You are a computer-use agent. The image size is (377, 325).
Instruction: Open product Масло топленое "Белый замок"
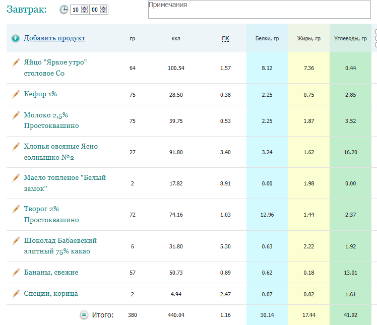[65, 183]
